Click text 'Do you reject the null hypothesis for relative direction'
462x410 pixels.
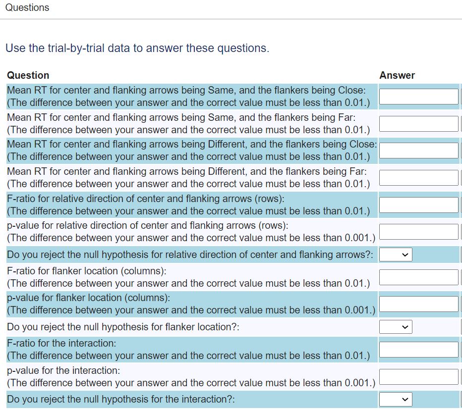click(x=190, y=255)
